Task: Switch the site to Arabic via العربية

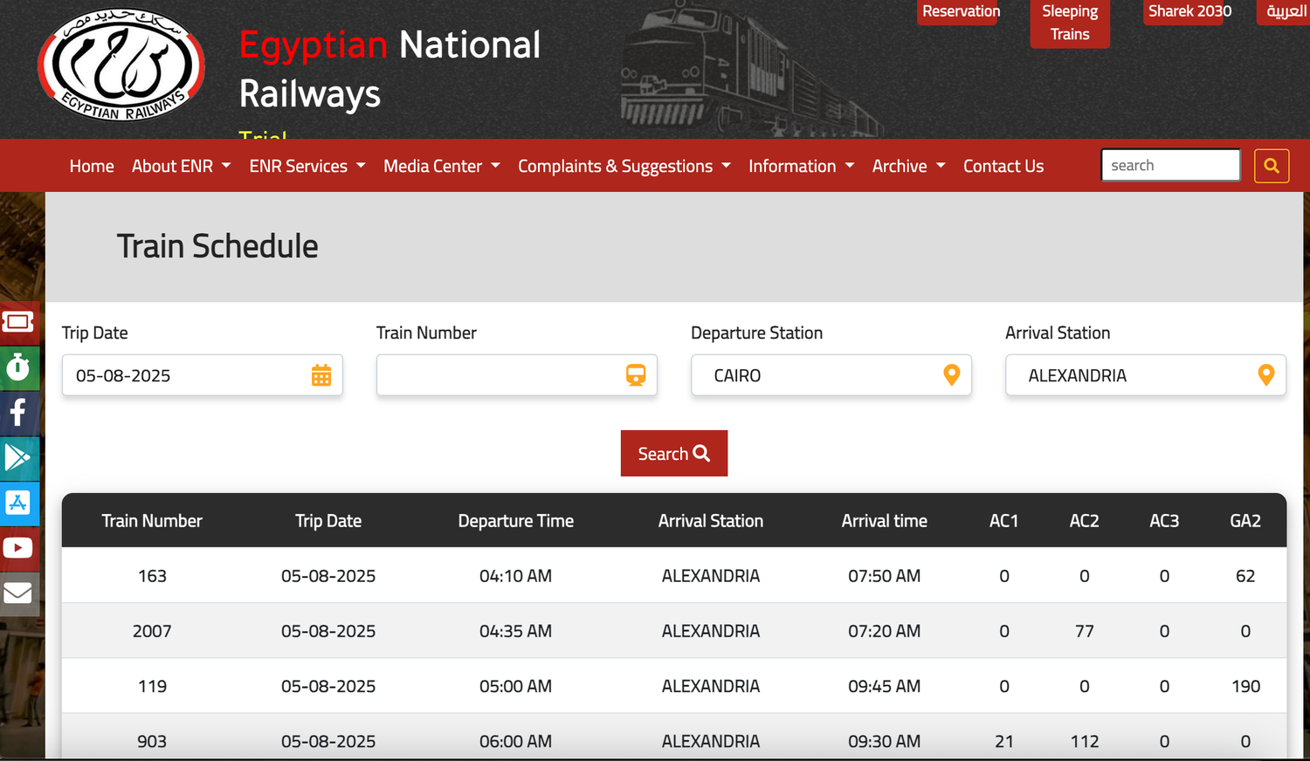Action: (1285, 11)
